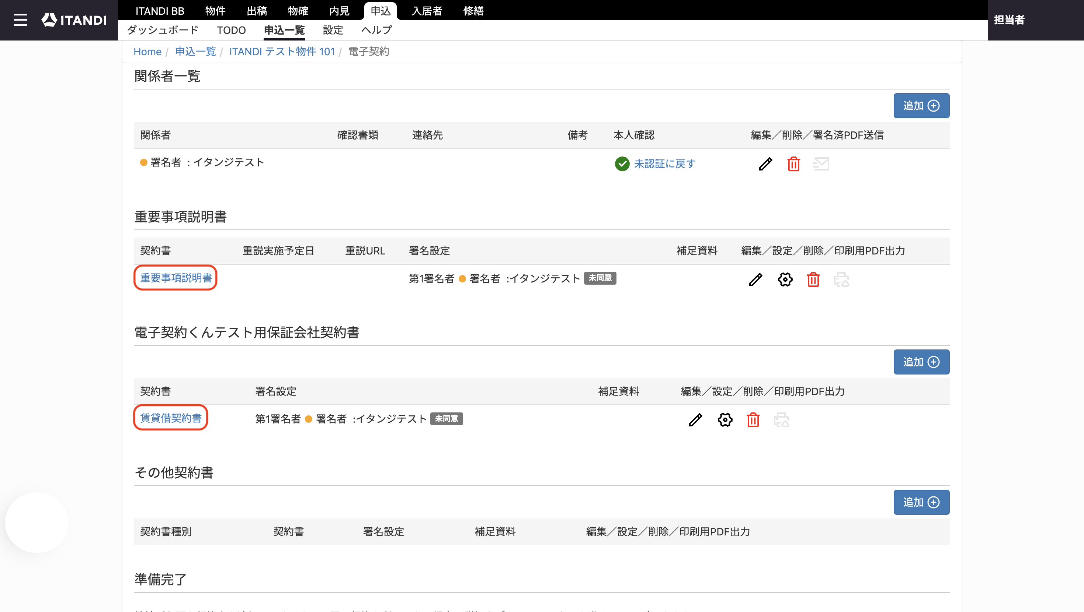The height and width of the screenshot is (612, 1084).
Task: Click 追加 button in 保証会社契約書 section
Action: (921, 362)
